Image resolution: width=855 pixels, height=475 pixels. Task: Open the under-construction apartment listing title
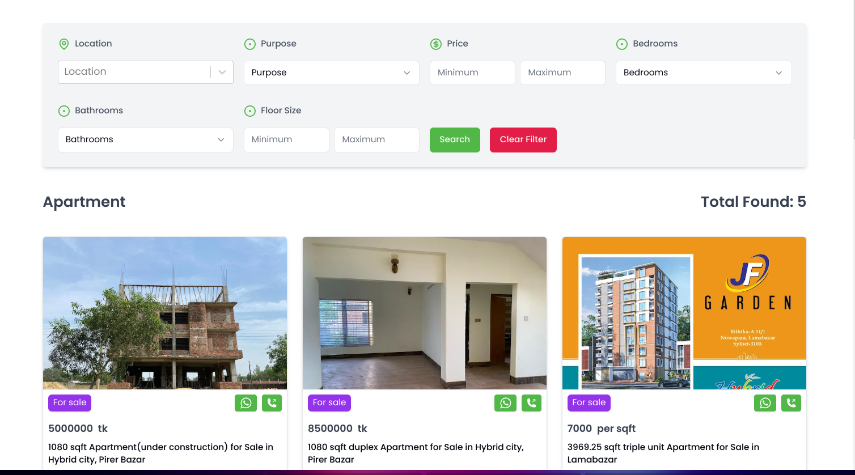tap(160, 453)
